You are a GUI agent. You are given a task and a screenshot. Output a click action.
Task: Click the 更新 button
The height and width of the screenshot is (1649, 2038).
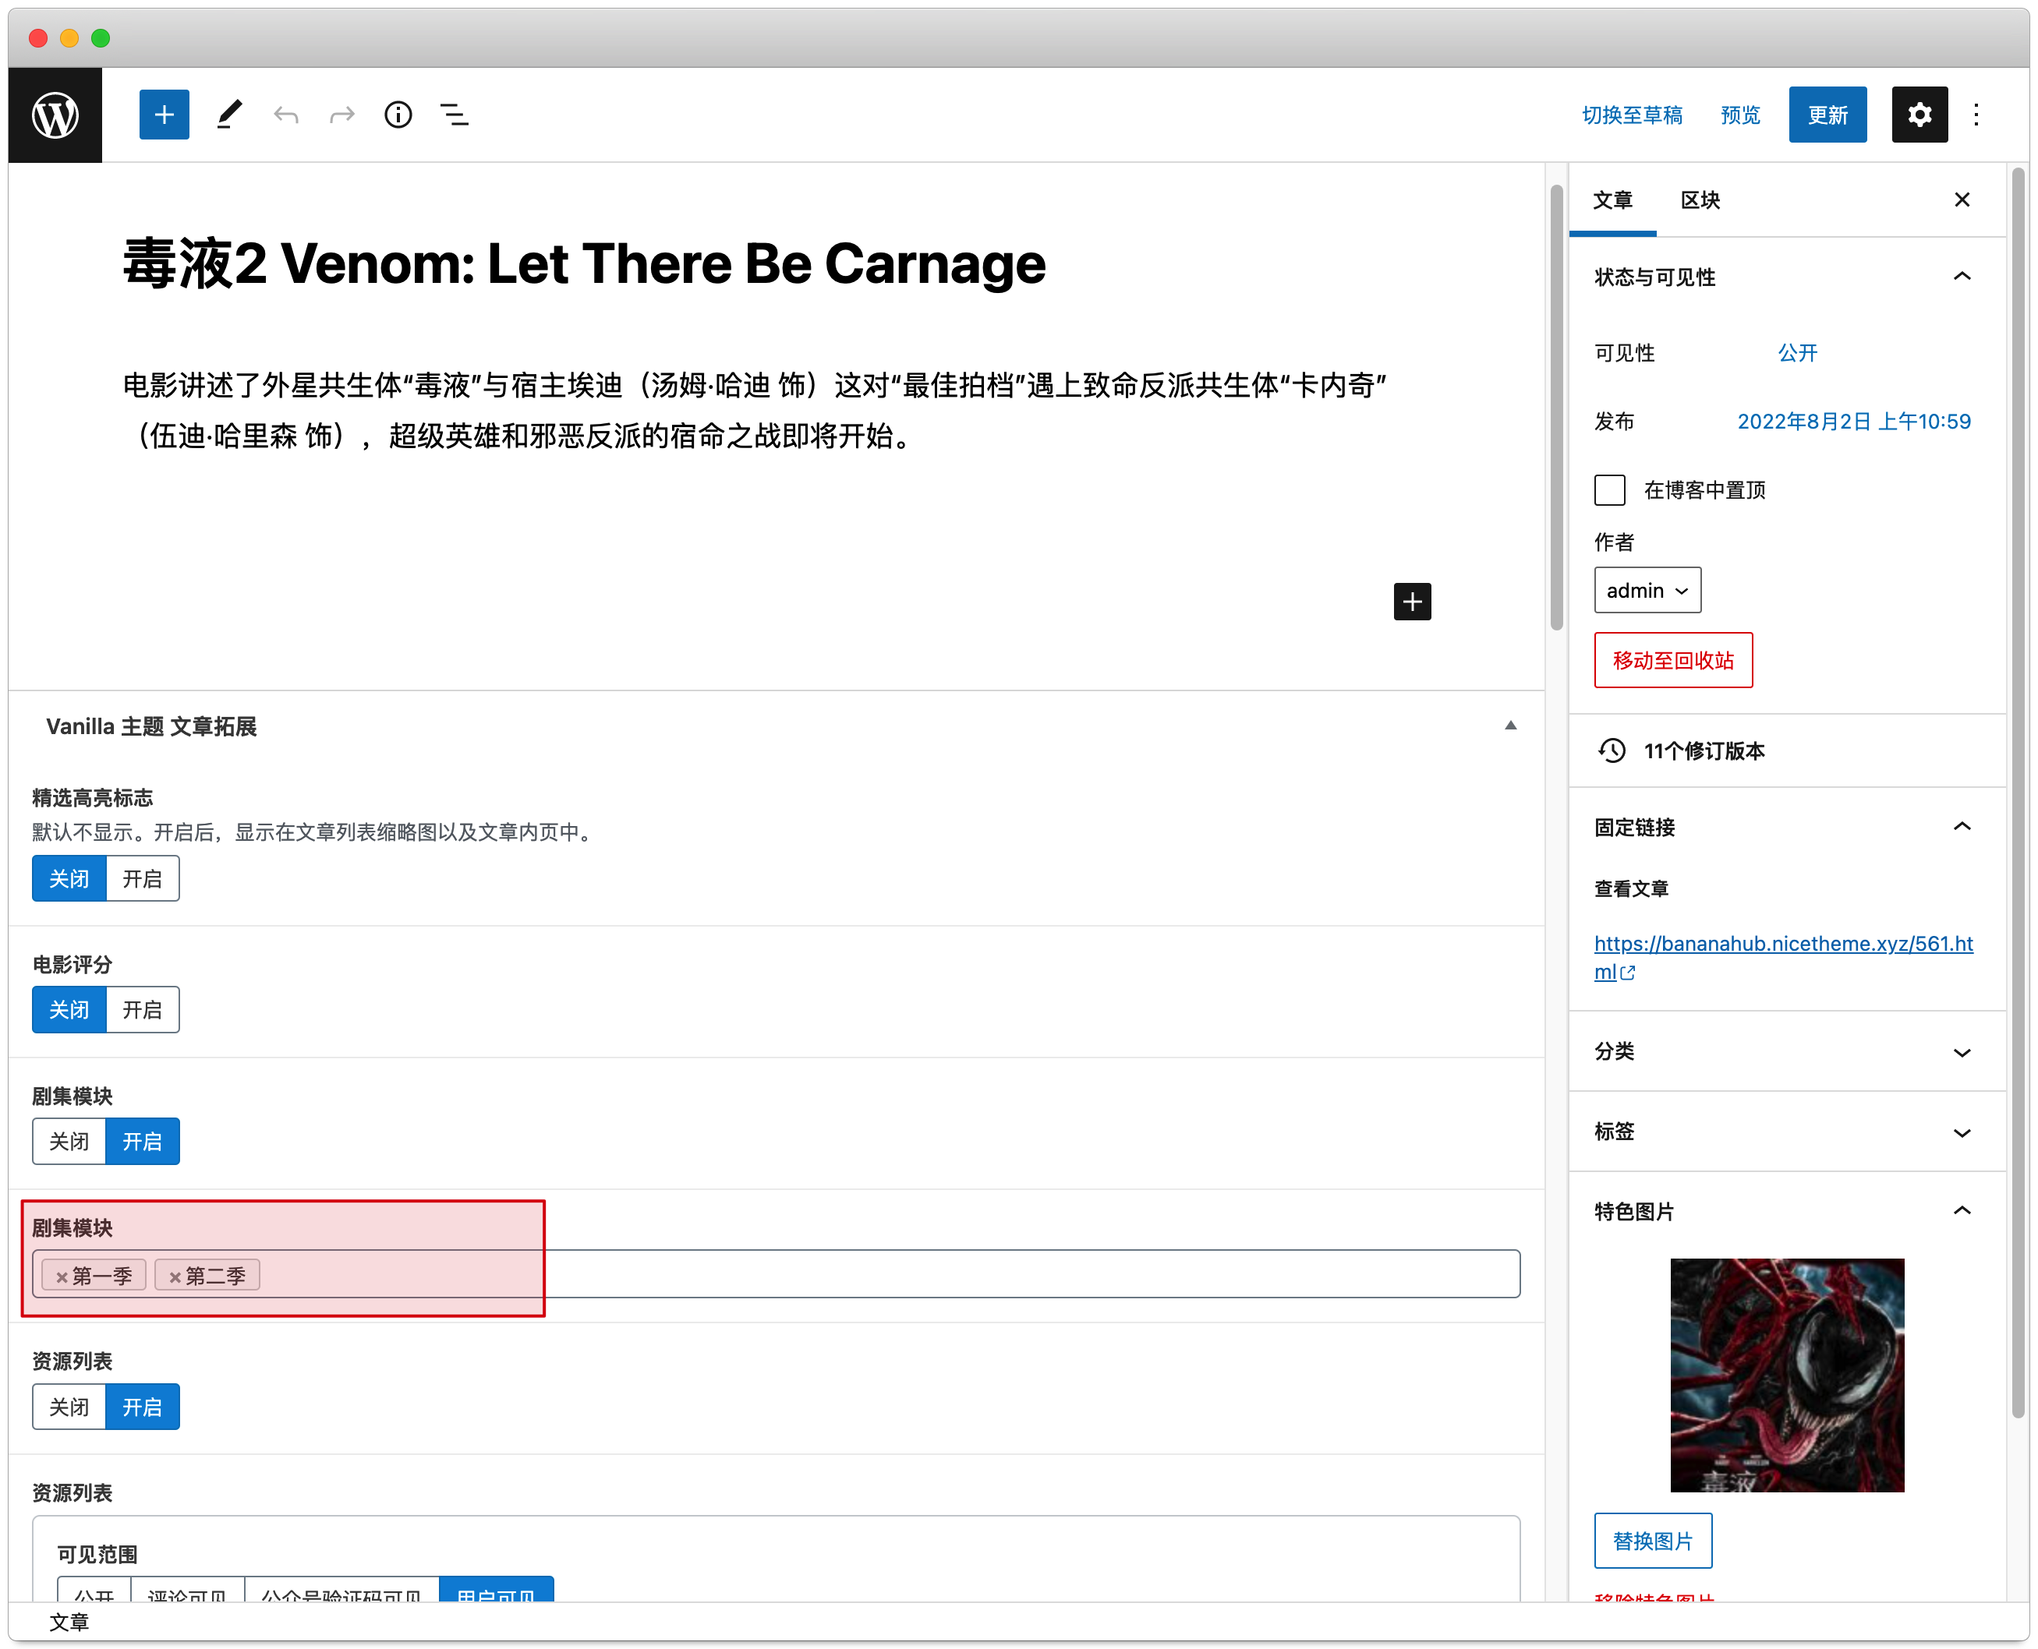(x=1828, y=115)
